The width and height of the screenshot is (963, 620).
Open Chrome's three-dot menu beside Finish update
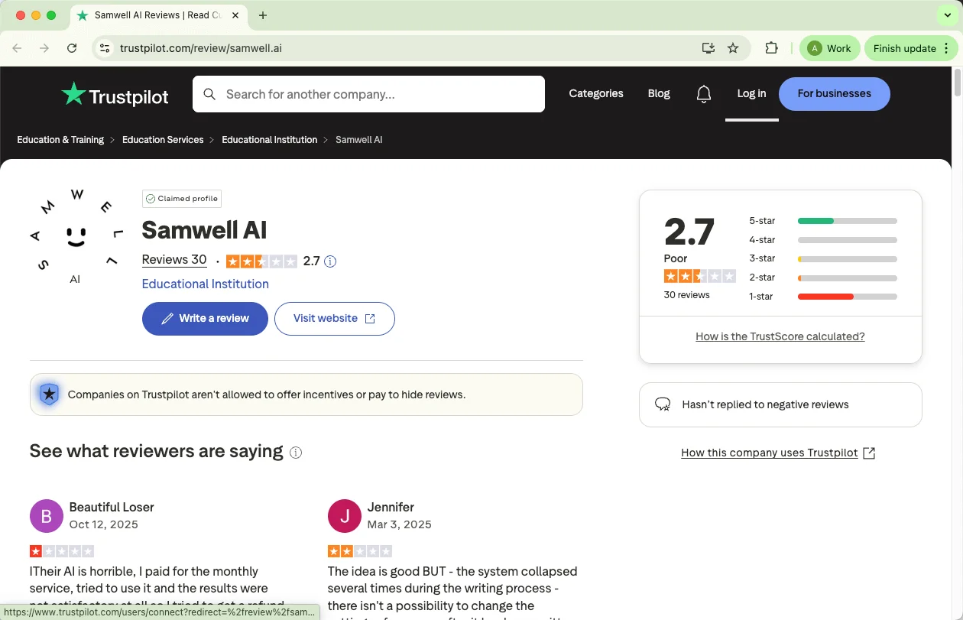(947, 48)
